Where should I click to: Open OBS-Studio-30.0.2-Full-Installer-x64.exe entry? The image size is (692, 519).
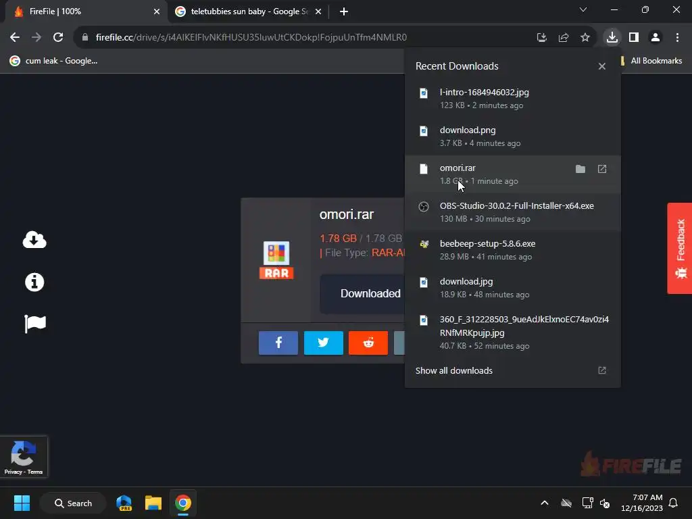coord(512,212)
